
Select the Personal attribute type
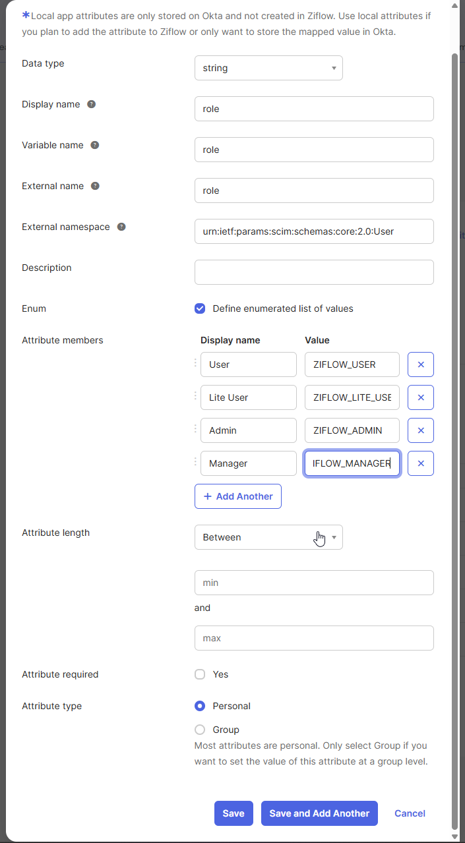click(200, 706)
